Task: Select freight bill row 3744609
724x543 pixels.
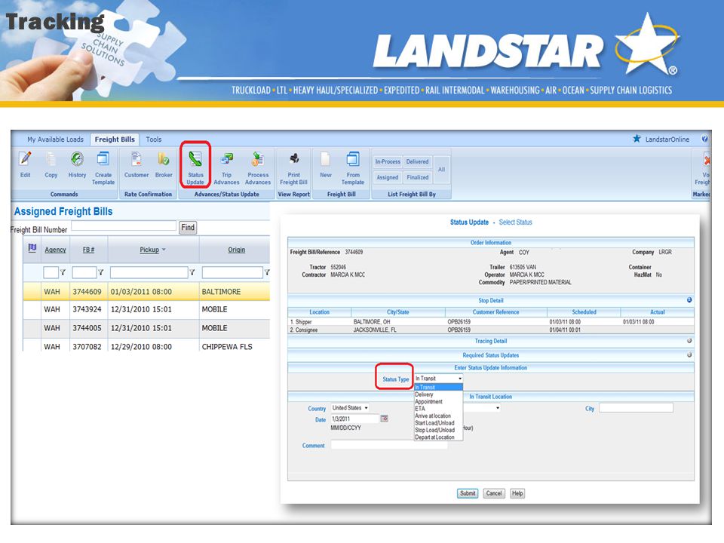Action: [x=146, y=292]
